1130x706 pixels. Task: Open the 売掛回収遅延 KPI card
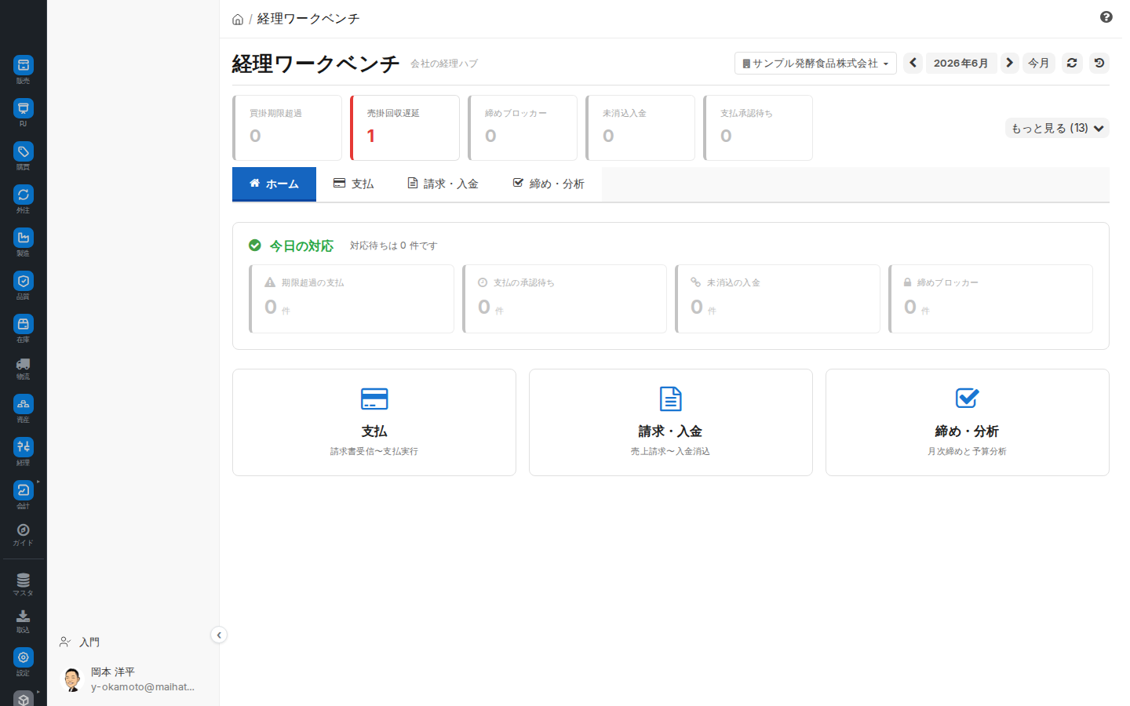405,128
